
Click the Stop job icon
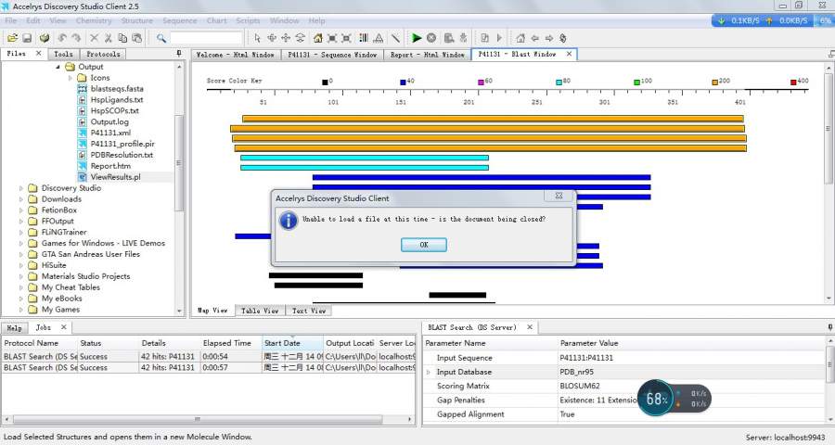click(x=431, y=38)
